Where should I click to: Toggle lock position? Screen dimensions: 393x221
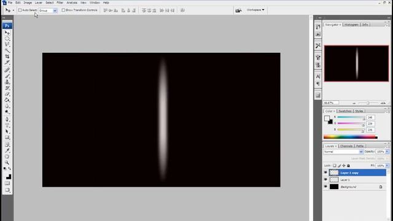344,165
